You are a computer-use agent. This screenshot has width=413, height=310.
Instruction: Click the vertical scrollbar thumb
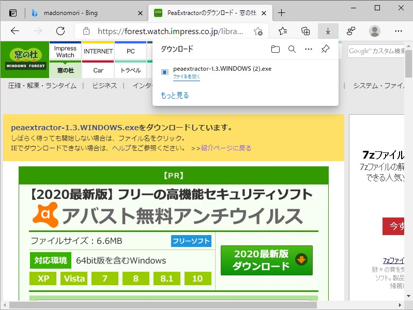[x=408, y=63]
